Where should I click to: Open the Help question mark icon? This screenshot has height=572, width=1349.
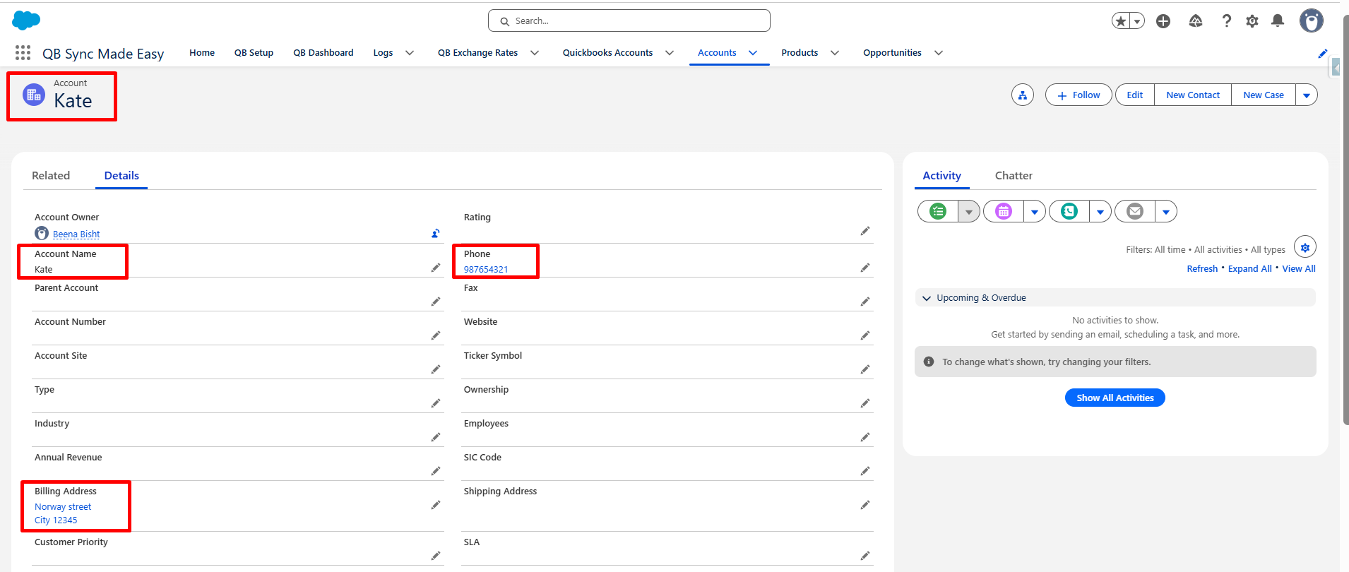click(x=1227, y=21)
